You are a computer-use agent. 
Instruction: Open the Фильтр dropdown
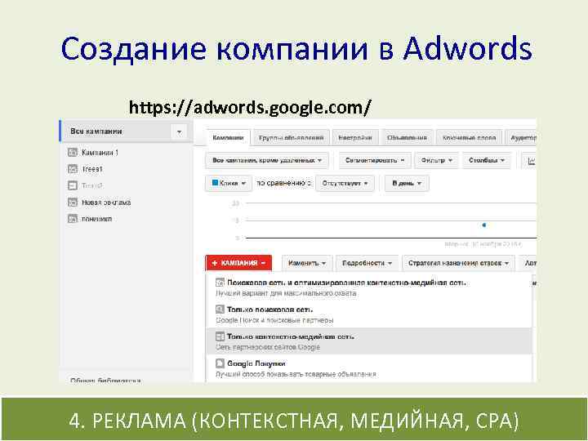pyautogui.click(x=436, y=161)
